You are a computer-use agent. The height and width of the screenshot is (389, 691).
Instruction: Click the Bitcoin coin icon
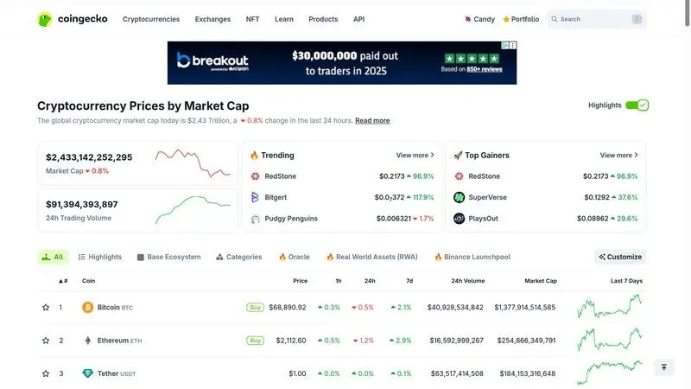pyautogui.click(x=88, y=308)
